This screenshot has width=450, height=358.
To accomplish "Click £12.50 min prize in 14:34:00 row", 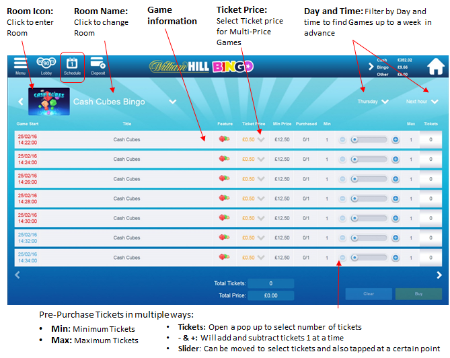I will pyautogui.click(x=282, y=258).
